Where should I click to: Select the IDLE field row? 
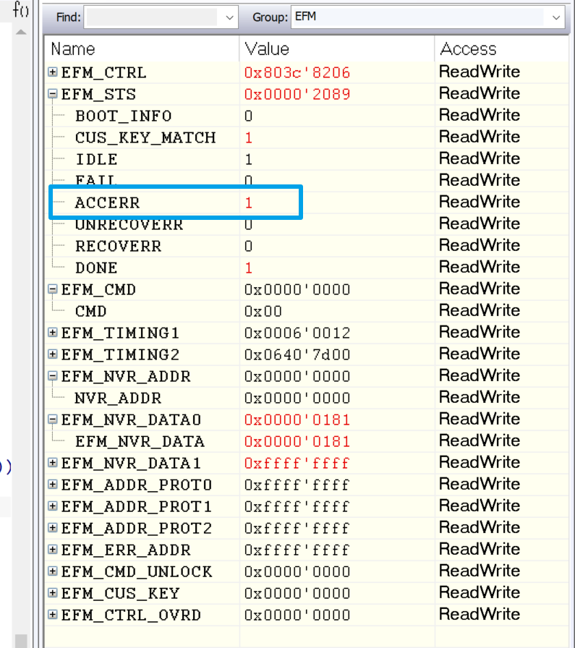point(307,159)
